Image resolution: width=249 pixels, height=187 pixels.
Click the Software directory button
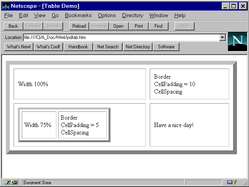[166, 47]
